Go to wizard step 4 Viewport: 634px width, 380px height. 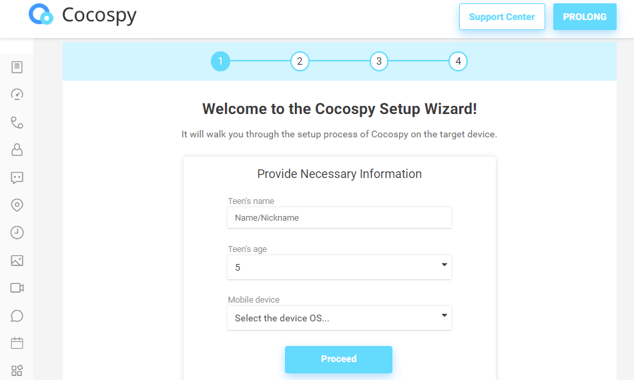coord(458,61)
